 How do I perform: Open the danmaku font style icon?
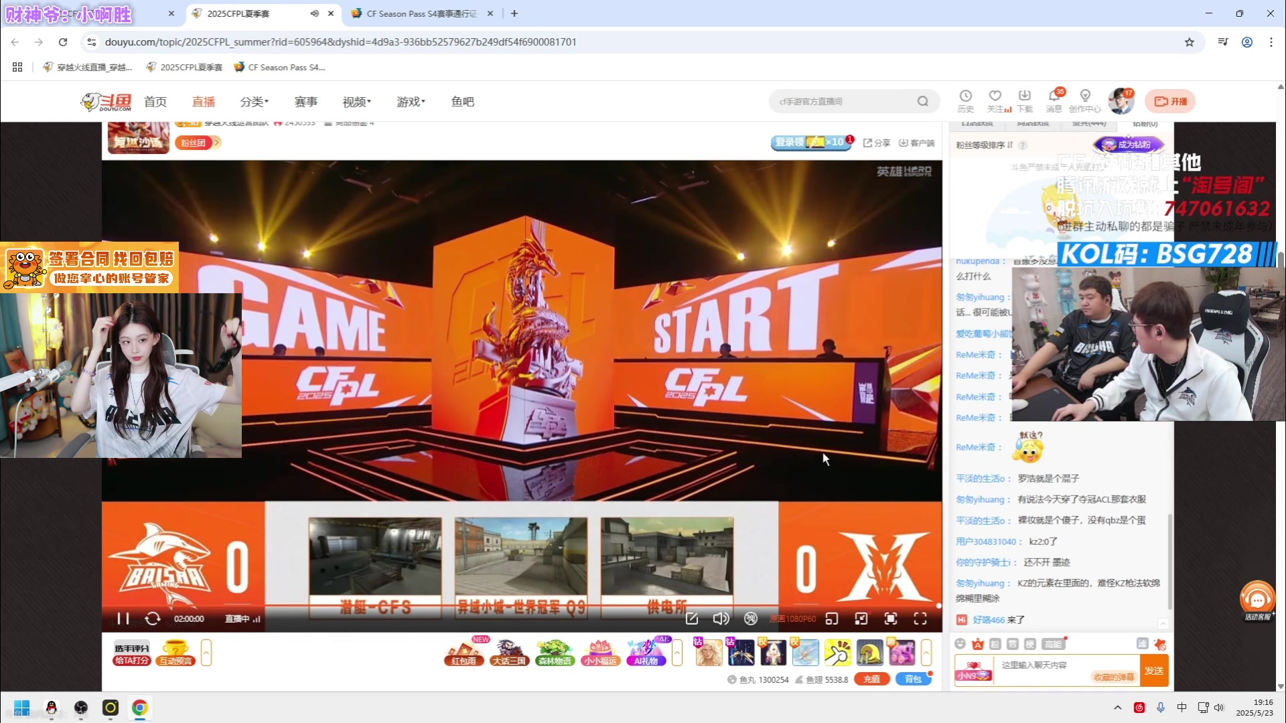click(978, 644)
